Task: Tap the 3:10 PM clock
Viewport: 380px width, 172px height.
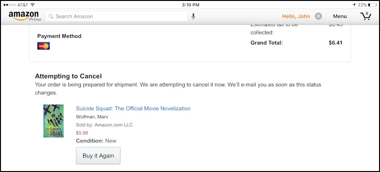Action: tap(190, 5)
